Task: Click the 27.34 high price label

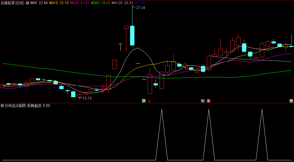Action: pyautogui.click(x=140, y=8)
